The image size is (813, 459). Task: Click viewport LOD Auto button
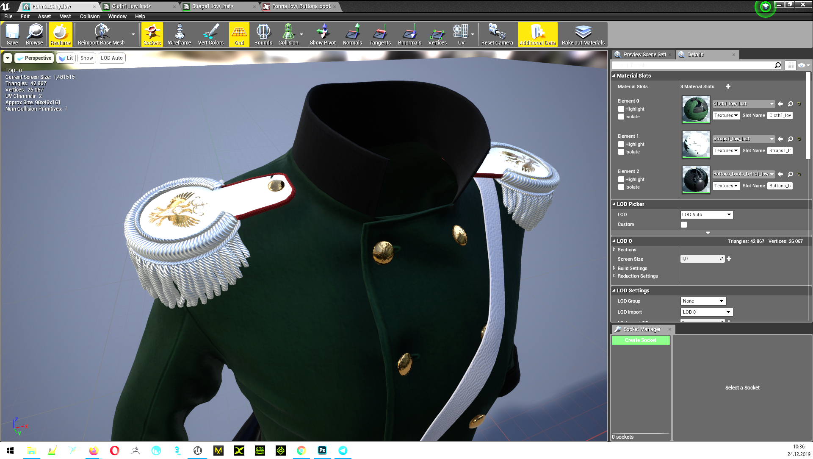tap(111, 58)
